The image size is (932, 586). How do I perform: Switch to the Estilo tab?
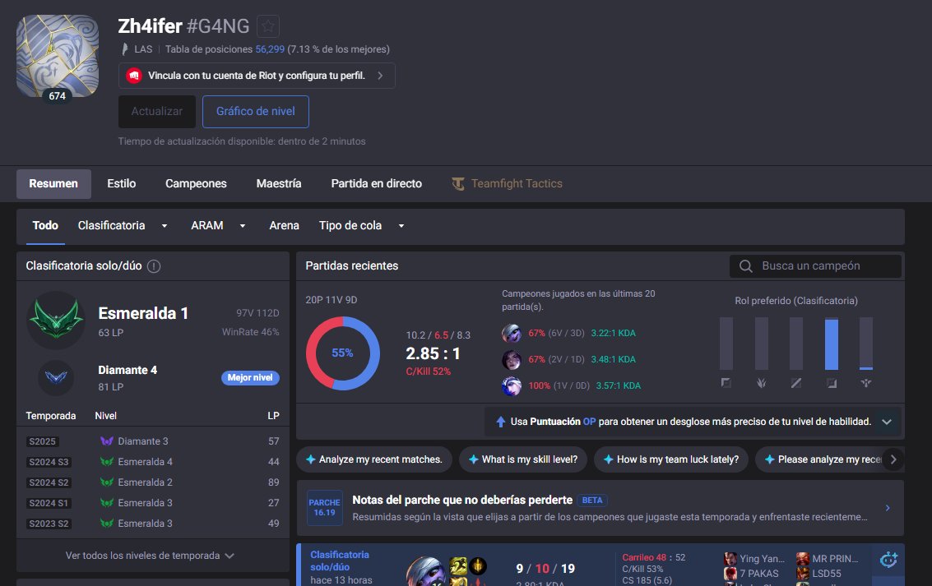[x=121, y=183]
